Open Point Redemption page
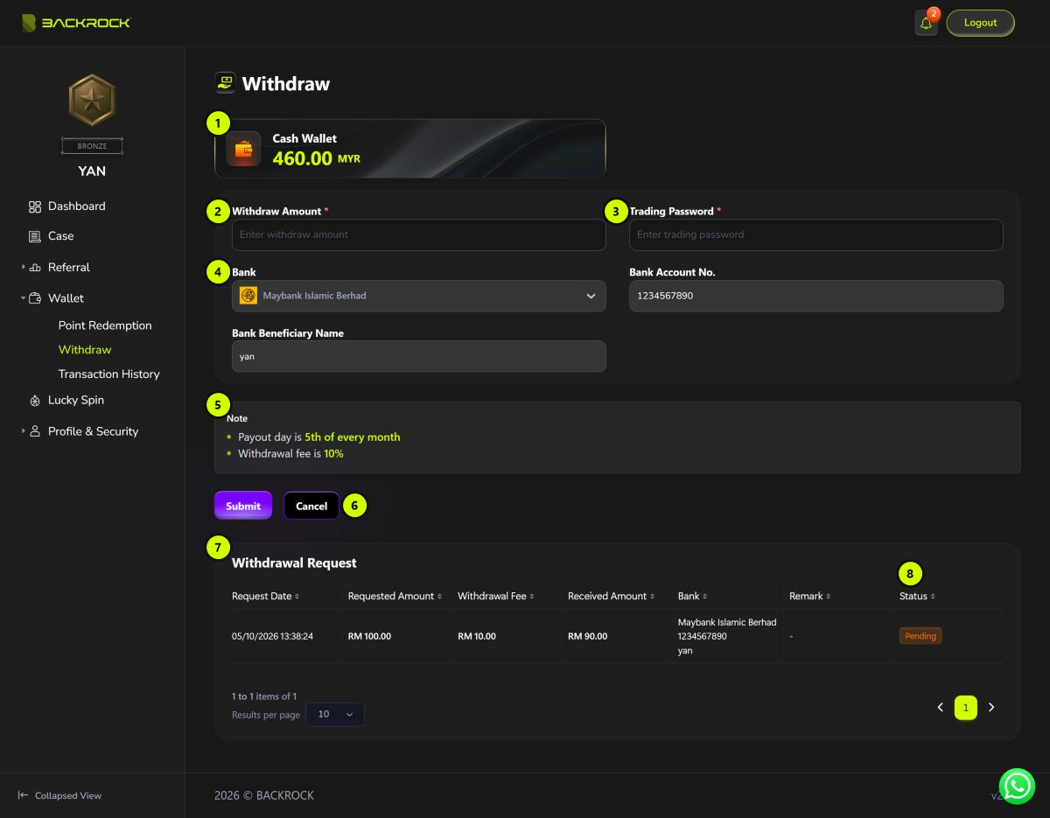 [105, 325]
